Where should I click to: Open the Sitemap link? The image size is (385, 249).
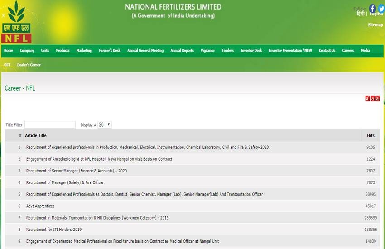coord(375,25)
